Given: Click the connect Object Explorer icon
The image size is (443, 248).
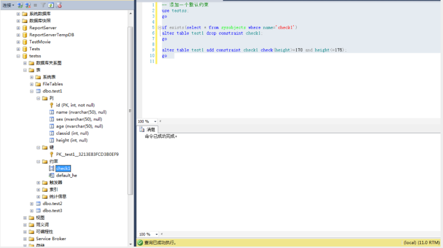Looking at the screenshot, I should (20, 5).
